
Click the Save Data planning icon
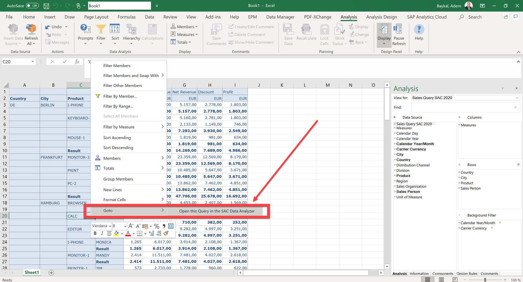pos(288,30)
